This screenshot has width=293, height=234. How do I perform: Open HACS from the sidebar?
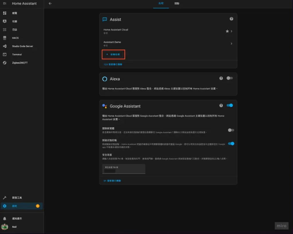click(15, 38)
